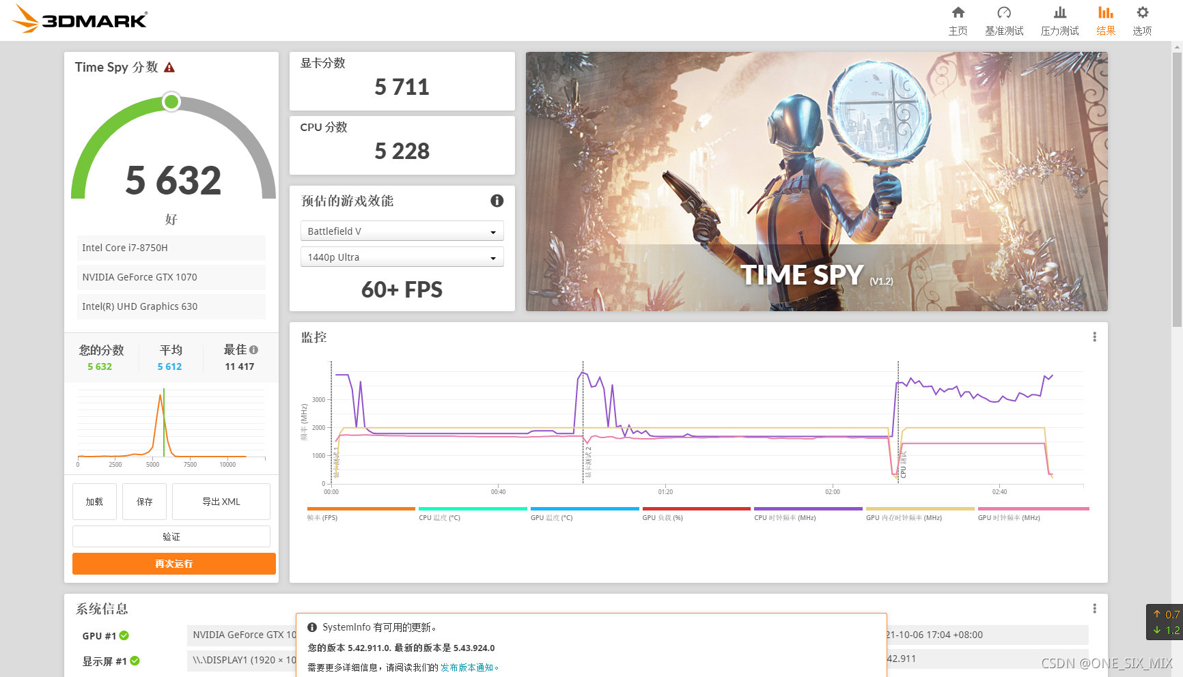This screenshot has width=1183, height=677.
Task: Click the score gauge green indicator knob
Action: click(171, 102)
